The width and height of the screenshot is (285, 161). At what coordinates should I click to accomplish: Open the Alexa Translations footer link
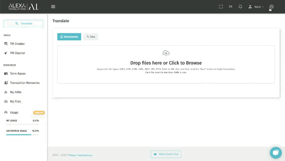pos(81,155)
